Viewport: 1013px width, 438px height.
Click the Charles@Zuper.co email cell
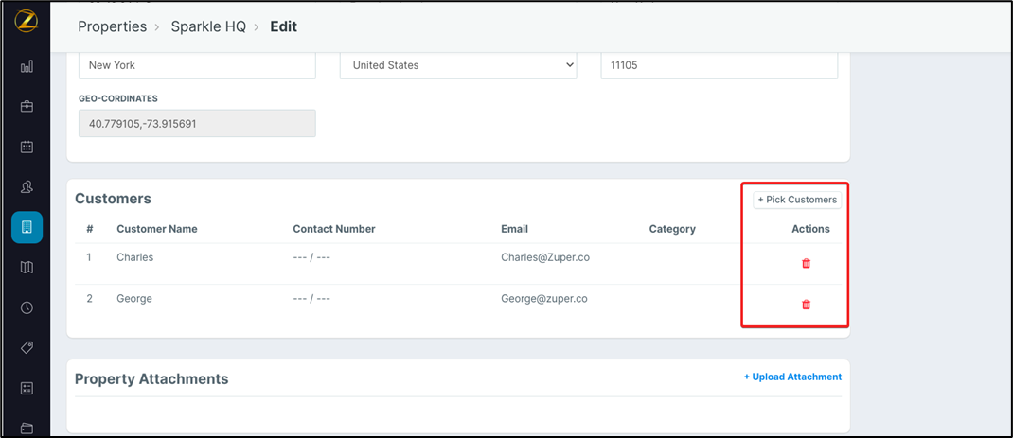coord(545,257)
